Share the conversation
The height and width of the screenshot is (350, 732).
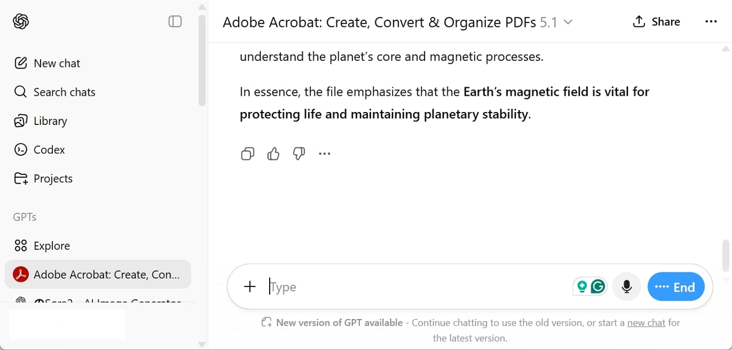coord(656,21)
